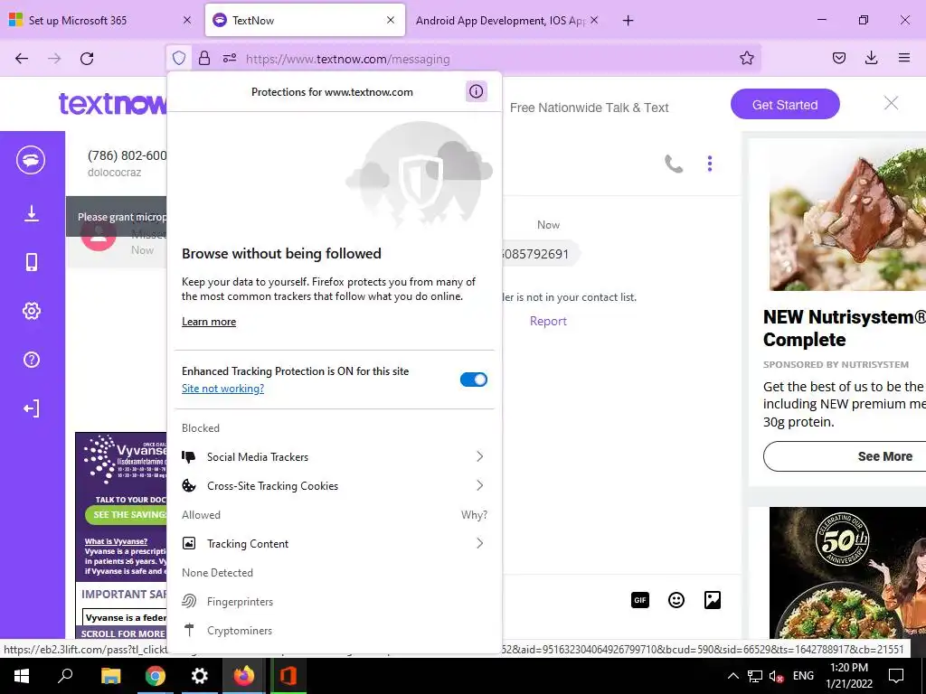Click the Get Started button
926x694 pixels.
tap(785, 105)
